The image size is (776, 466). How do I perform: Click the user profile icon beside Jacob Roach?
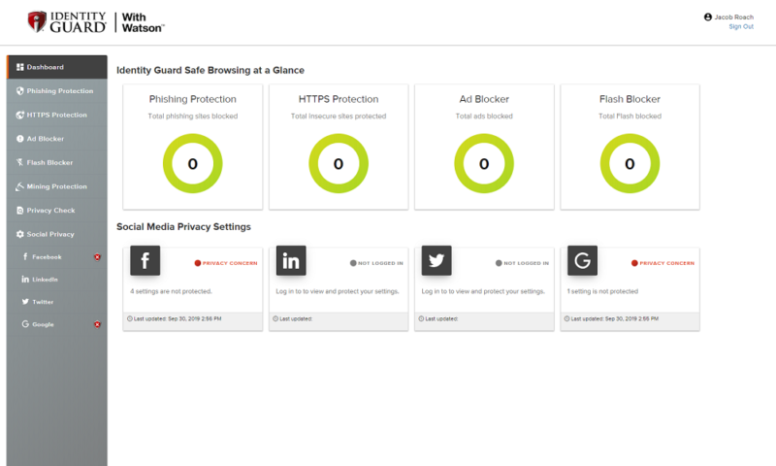708,17
